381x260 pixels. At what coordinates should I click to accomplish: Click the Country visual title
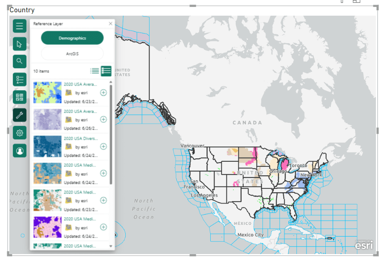click(22, 10)
